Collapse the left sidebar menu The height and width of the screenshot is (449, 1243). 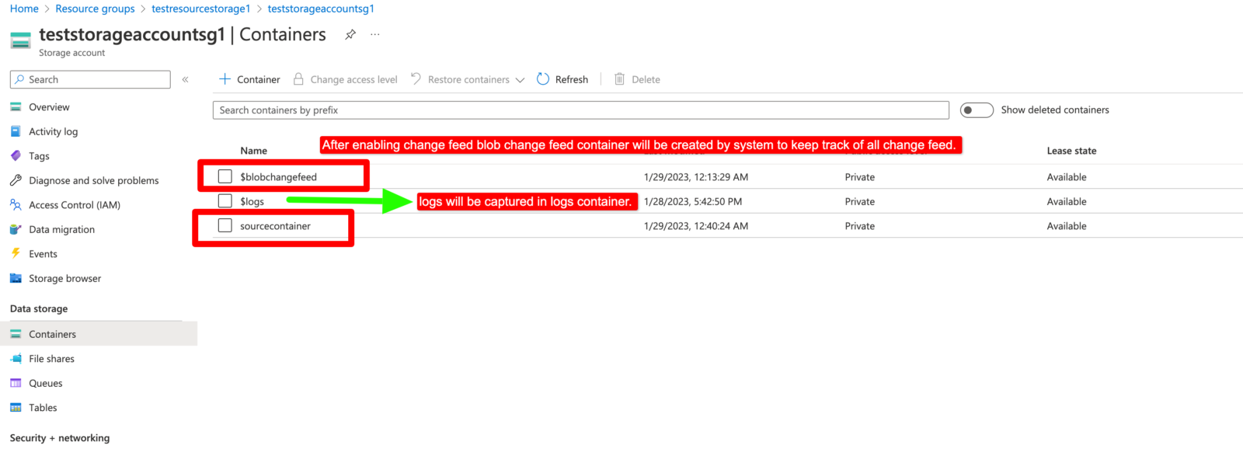pos(185,79)
